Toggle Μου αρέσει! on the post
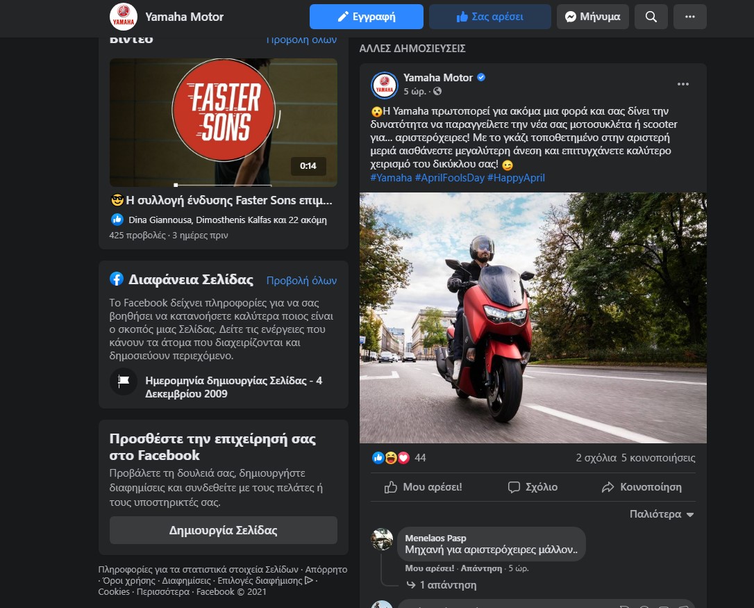This screenshot has width=754, height=608. pos(423,487)
